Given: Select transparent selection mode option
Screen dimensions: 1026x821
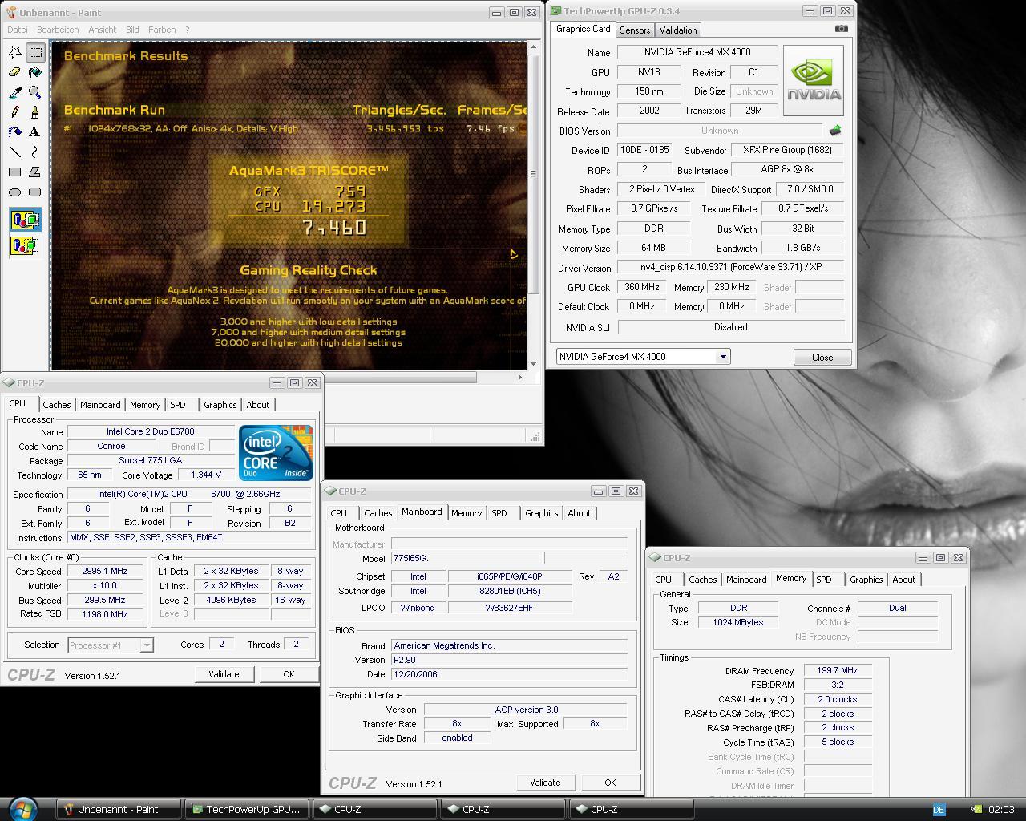Looking at the screenshot, I should [25, 245].
